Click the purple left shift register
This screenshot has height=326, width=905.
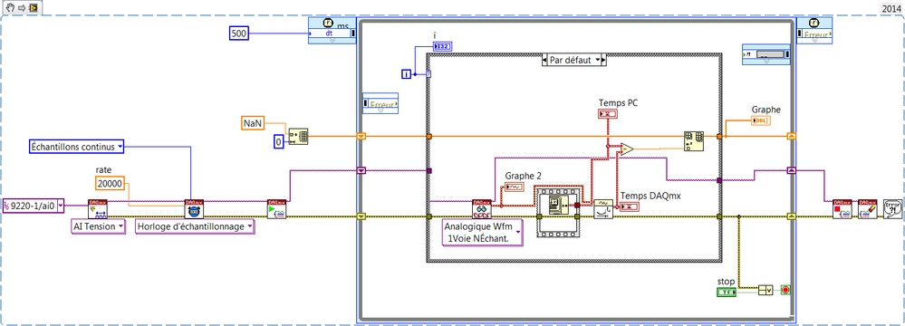pyautogui.click(x=361, y=170)
